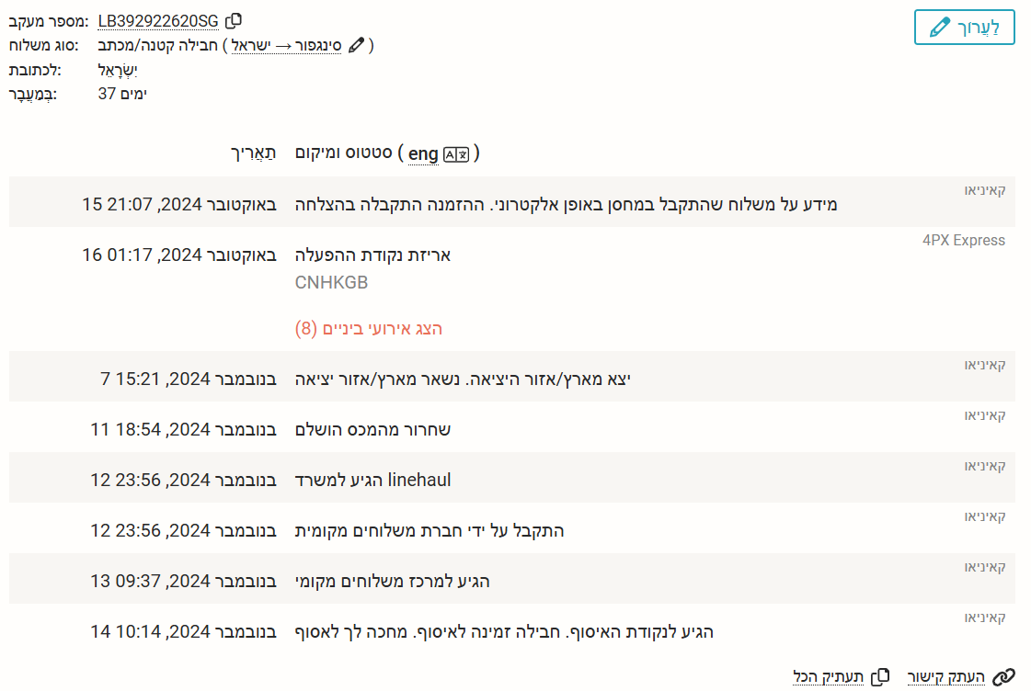Toggle the eng language switch
Viewport: 1031px width, 691px height.
click(423, 153)
